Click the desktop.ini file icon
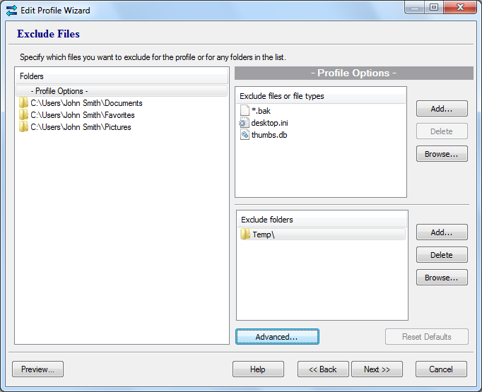The image size is (482, 392). (x=245, y=123)
